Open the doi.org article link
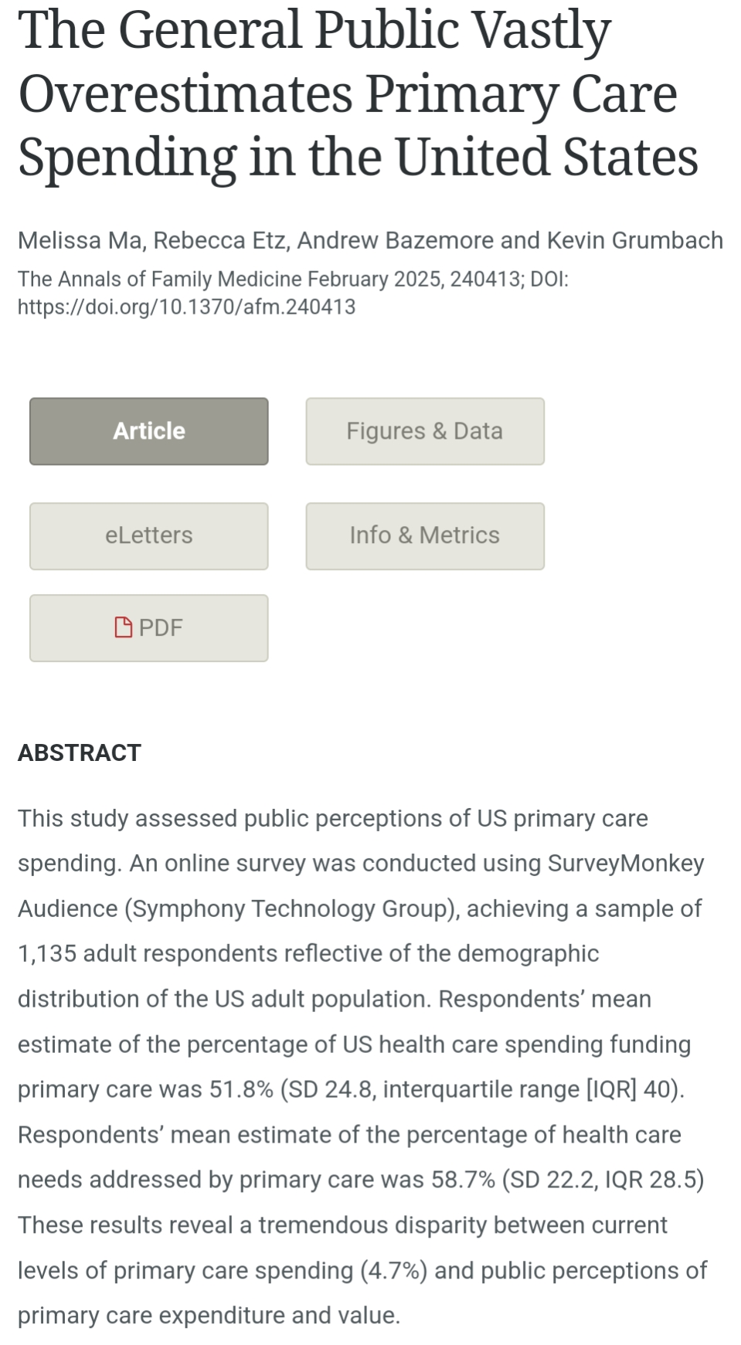Viewport: 741px width, 1345px height. click(186, 307)
